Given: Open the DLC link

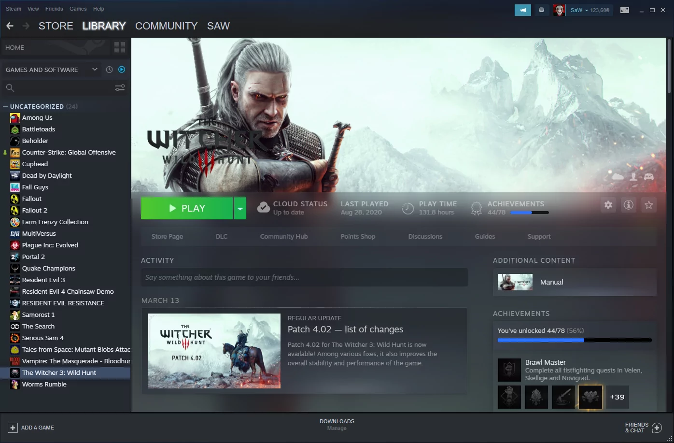Looking at the screenshot, I should (x=222, y=237).
